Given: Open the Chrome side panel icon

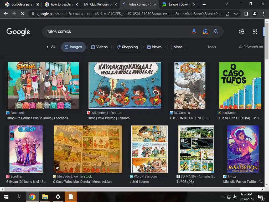Looking at the screenshot, I should coord(246,14).
